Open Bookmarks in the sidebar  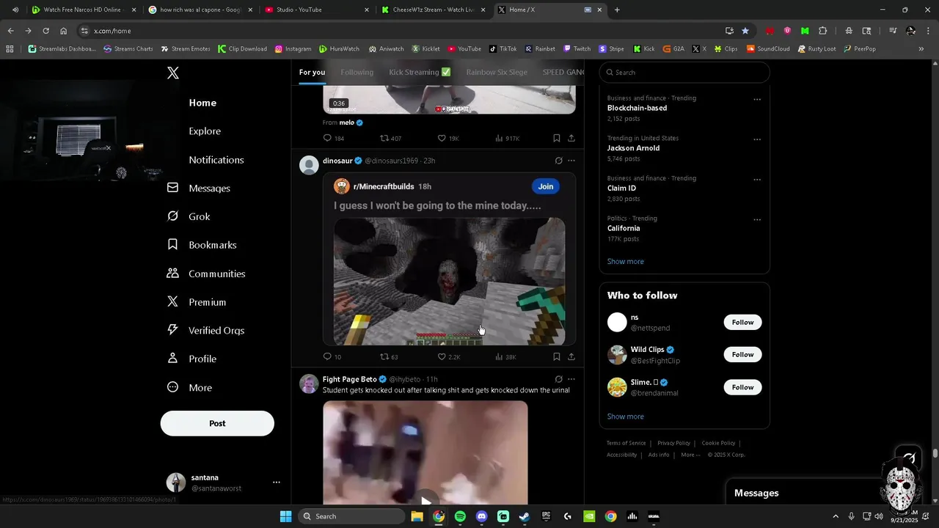coord(212,245)
